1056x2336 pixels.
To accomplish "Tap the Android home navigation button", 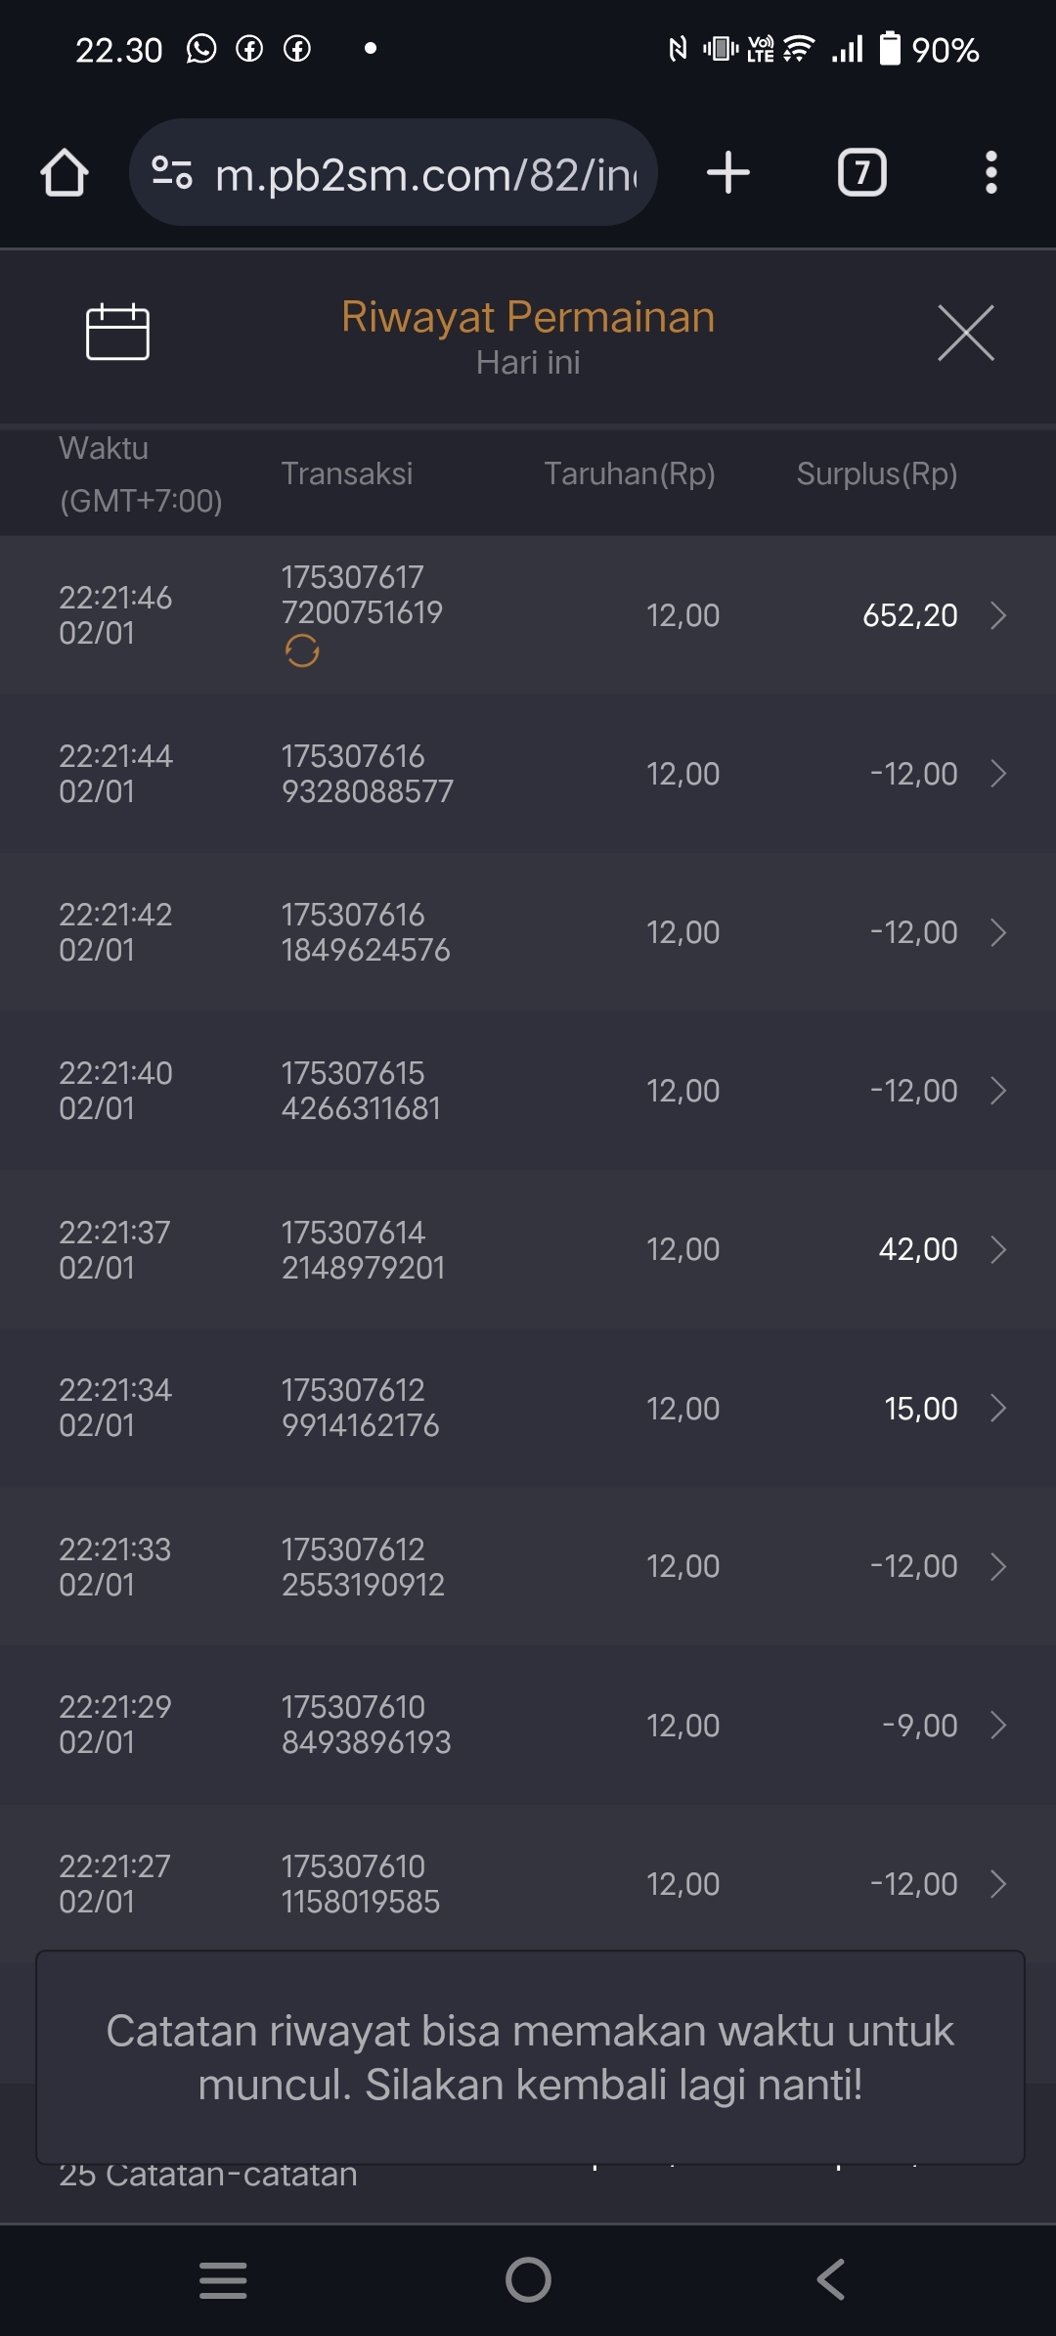I will click(x=528, y=2279).
